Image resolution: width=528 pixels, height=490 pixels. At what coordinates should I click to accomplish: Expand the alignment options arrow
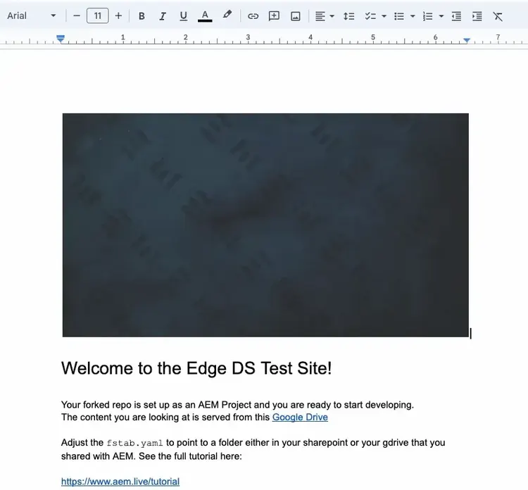(x=332, y=15)
